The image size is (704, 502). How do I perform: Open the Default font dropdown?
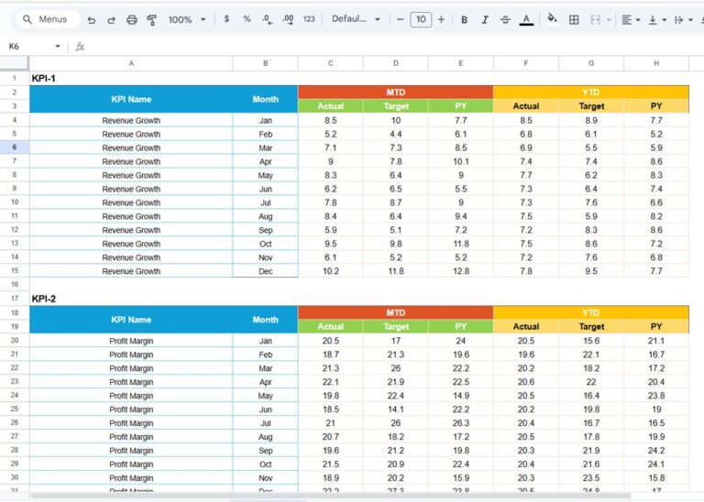point(356,19)
